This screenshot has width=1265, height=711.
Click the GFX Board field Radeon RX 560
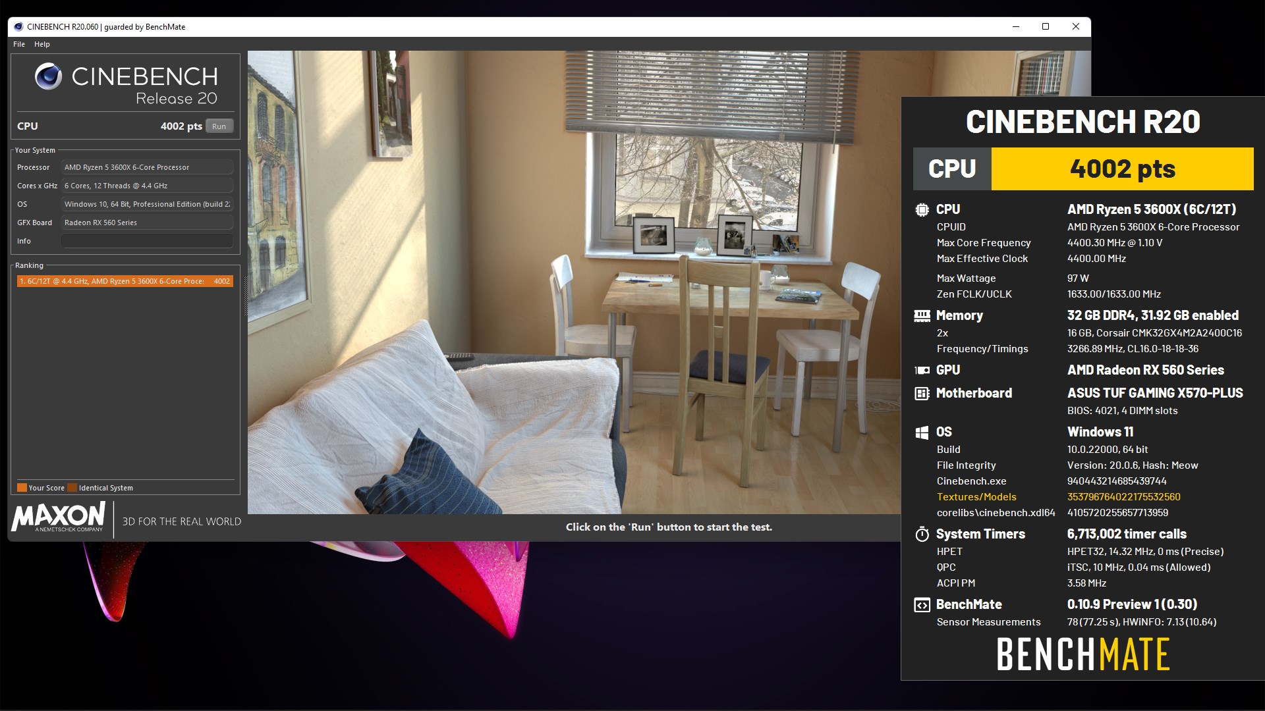tap(147, 223)
